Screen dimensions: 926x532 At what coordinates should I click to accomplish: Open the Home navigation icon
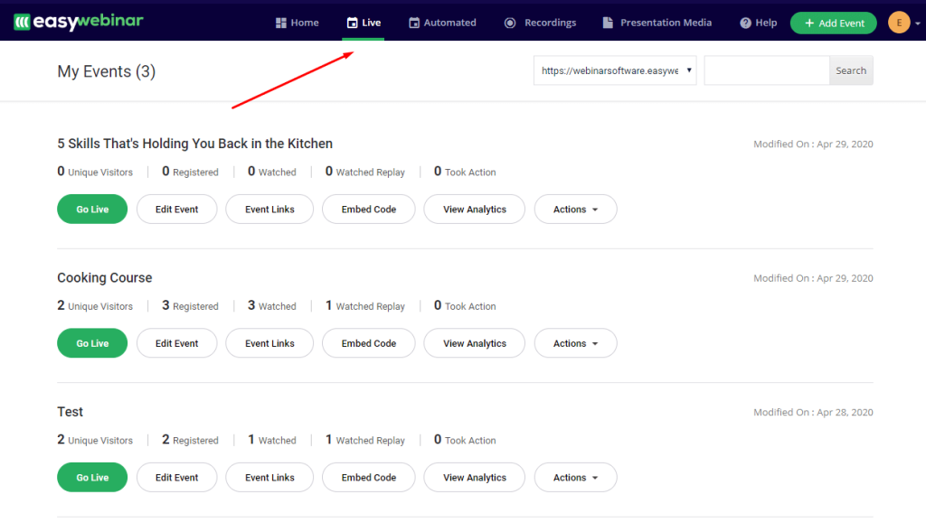[x=281, y=22]
